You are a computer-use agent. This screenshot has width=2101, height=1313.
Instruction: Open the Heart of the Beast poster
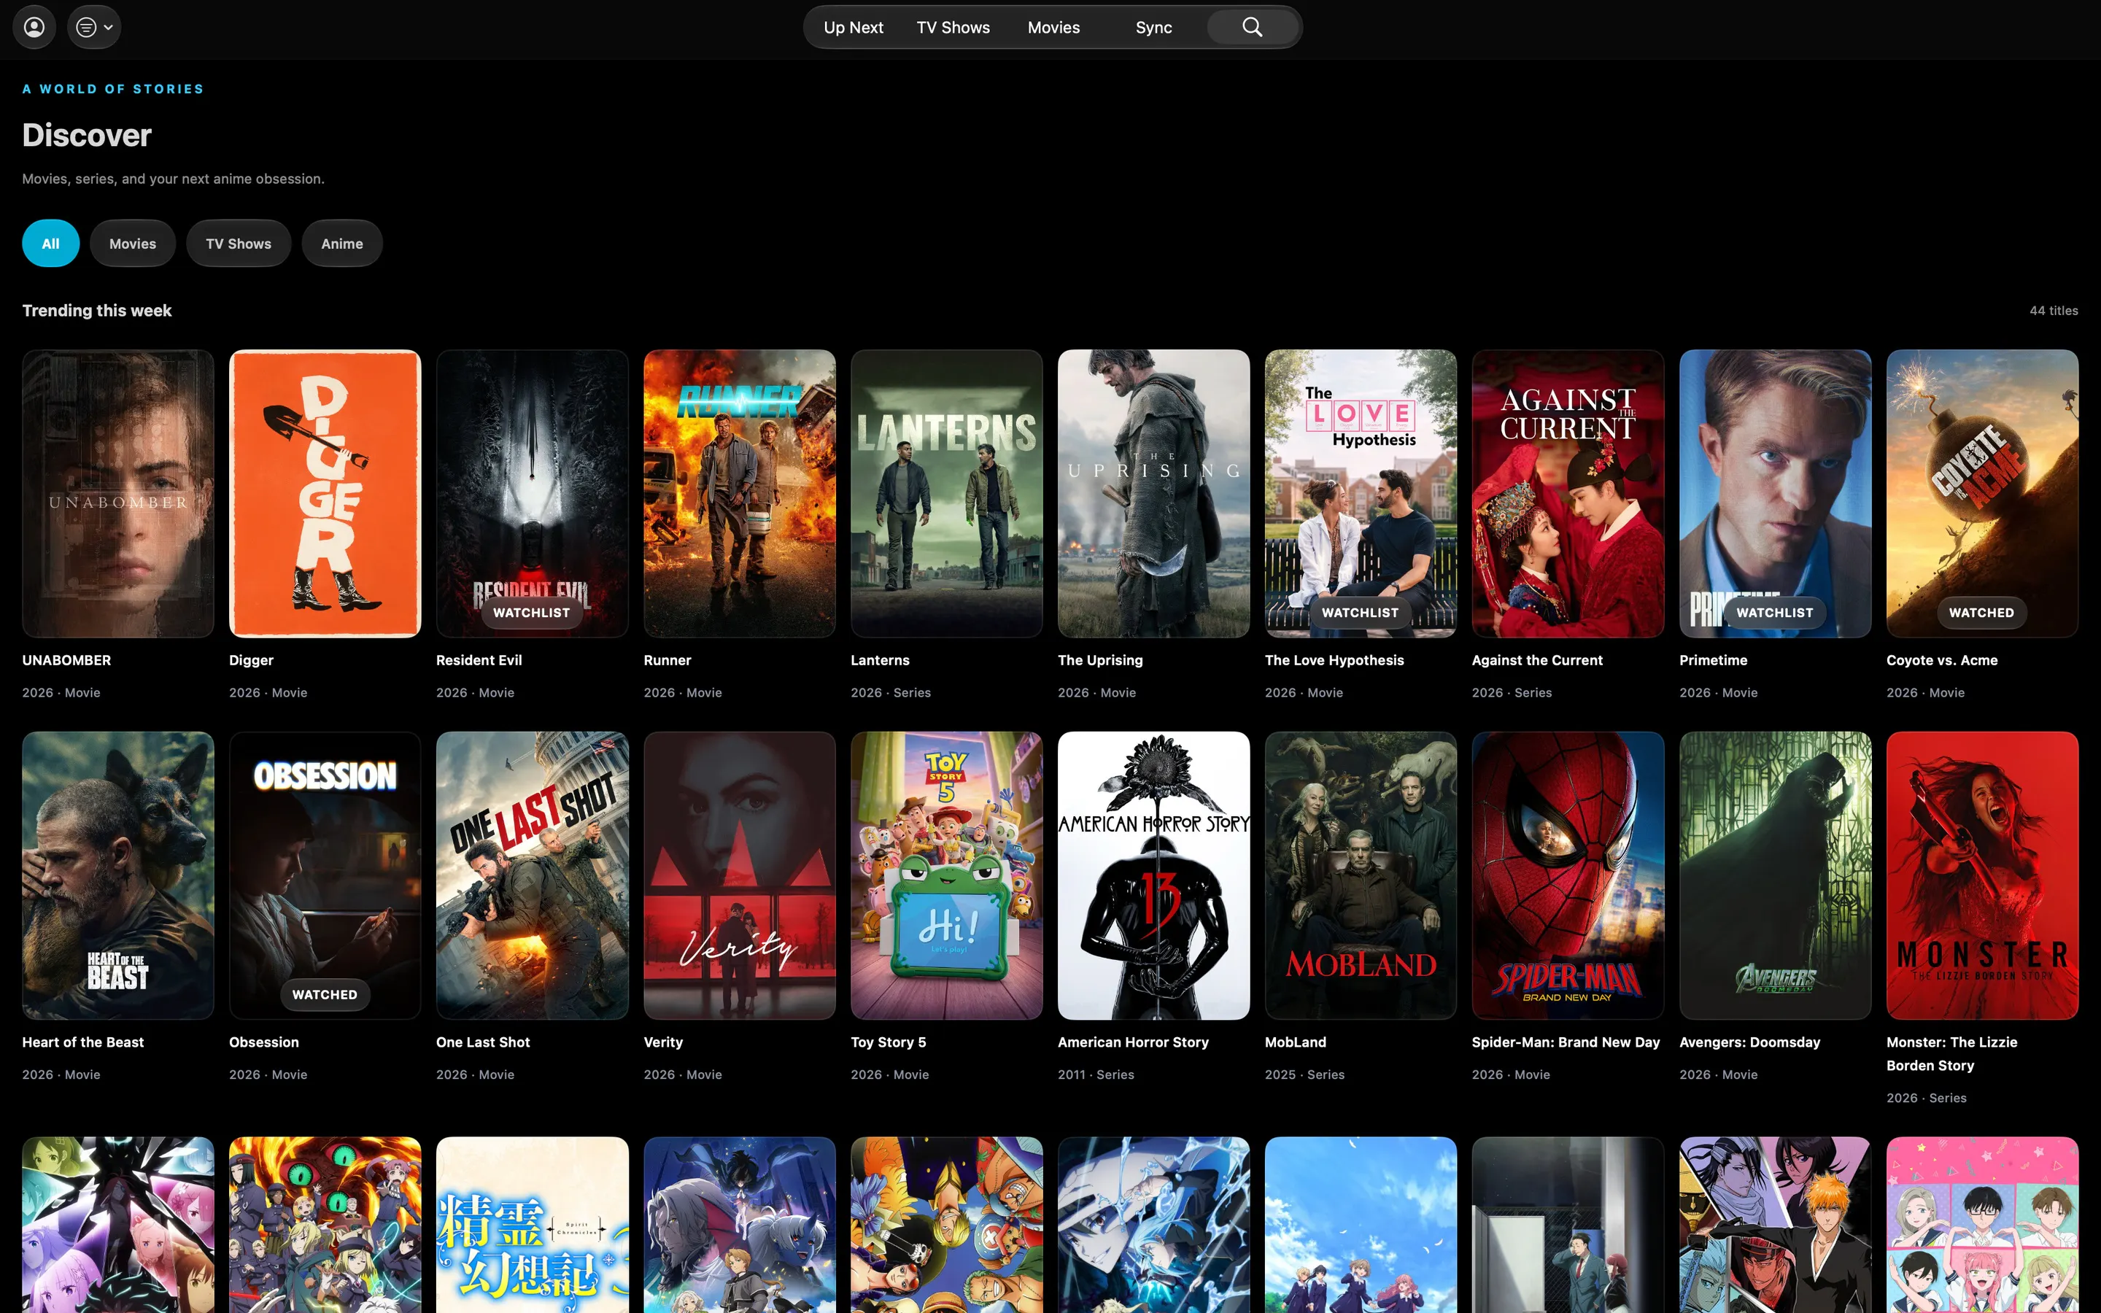(118, 875)
